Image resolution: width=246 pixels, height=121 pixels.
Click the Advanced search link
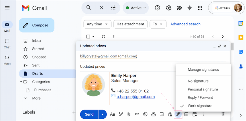point(185,24)
